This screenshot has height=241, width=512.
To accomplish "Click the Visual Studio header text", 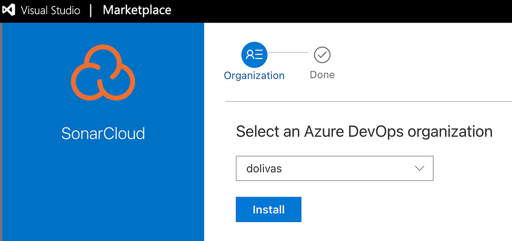I will [x=51, y=11].
